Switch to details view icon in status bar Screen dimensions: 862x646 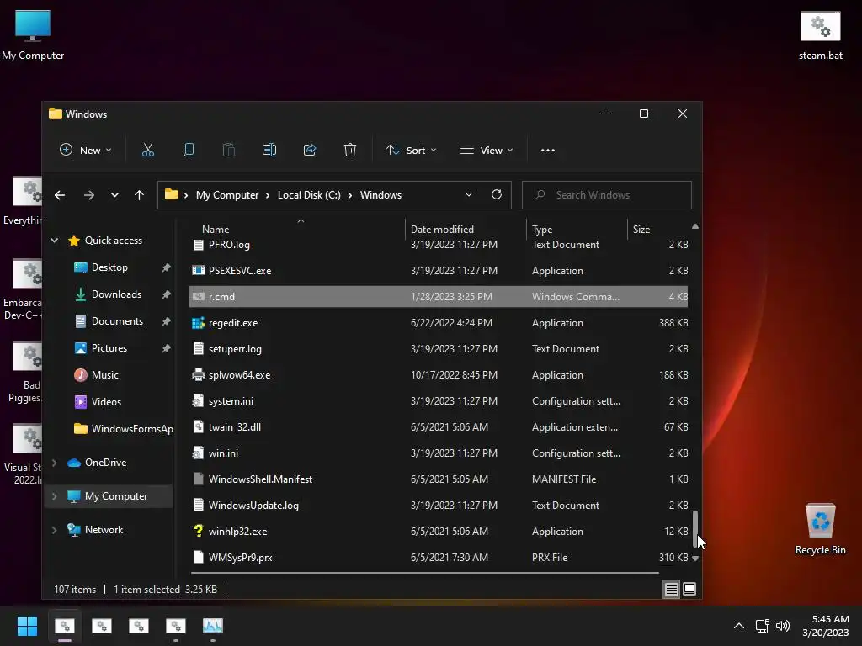tap(671, 590)
